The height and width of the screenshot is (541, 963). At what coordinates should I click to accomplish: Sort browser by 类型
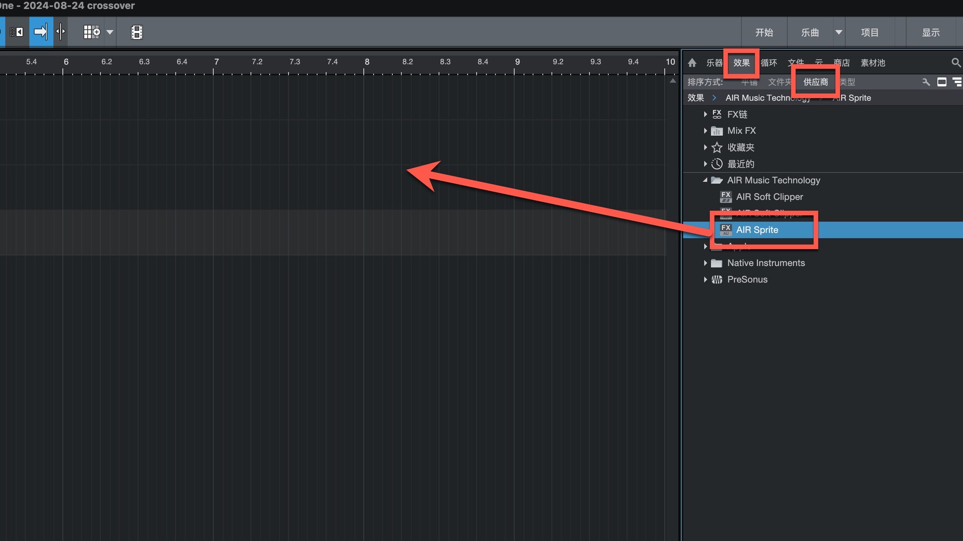(x=848, y=82)
